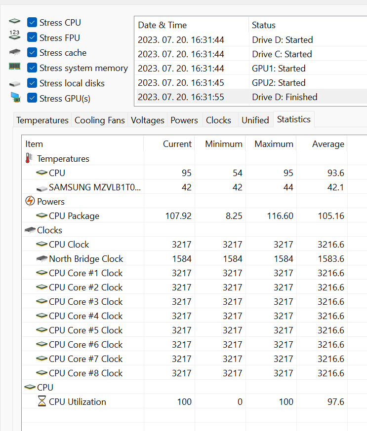Screen dimensions: 367x431
Task: Click the thermometer Temperatures group icon
Action: pos(29,158)
